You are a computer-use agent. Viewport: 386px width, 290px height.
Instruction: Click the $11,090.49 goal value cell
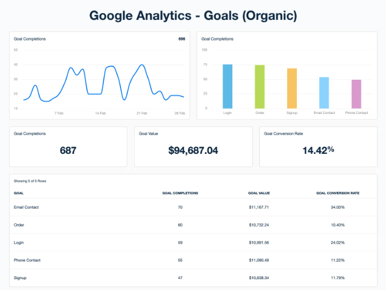click(x=259, y=260)
